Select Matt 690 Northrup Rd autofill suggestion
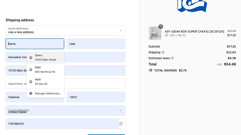The width and height of the screenshot is (241, 135). 45,70
